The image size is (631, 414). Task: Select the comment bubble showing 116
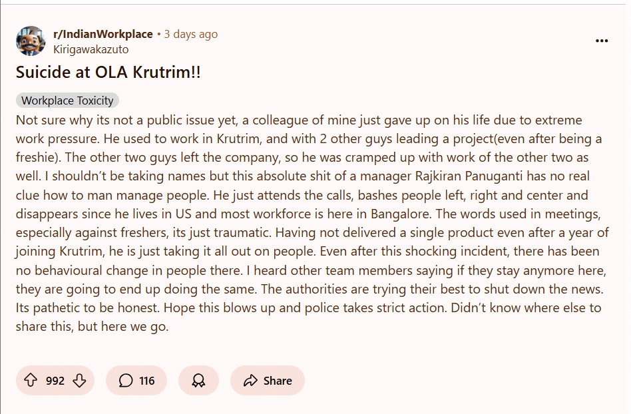coord(136,381)
